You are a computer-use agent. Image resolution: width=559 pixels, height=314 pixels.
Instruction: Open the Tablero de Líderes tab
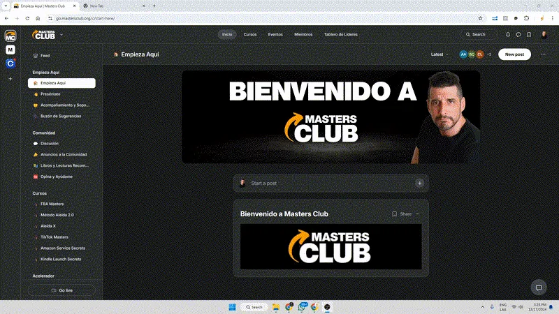click(340, 34)
